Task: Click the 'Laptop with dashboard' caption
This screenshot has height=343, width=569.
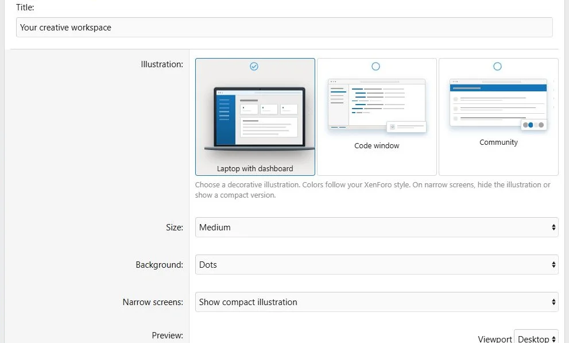Action: point(255,168)
